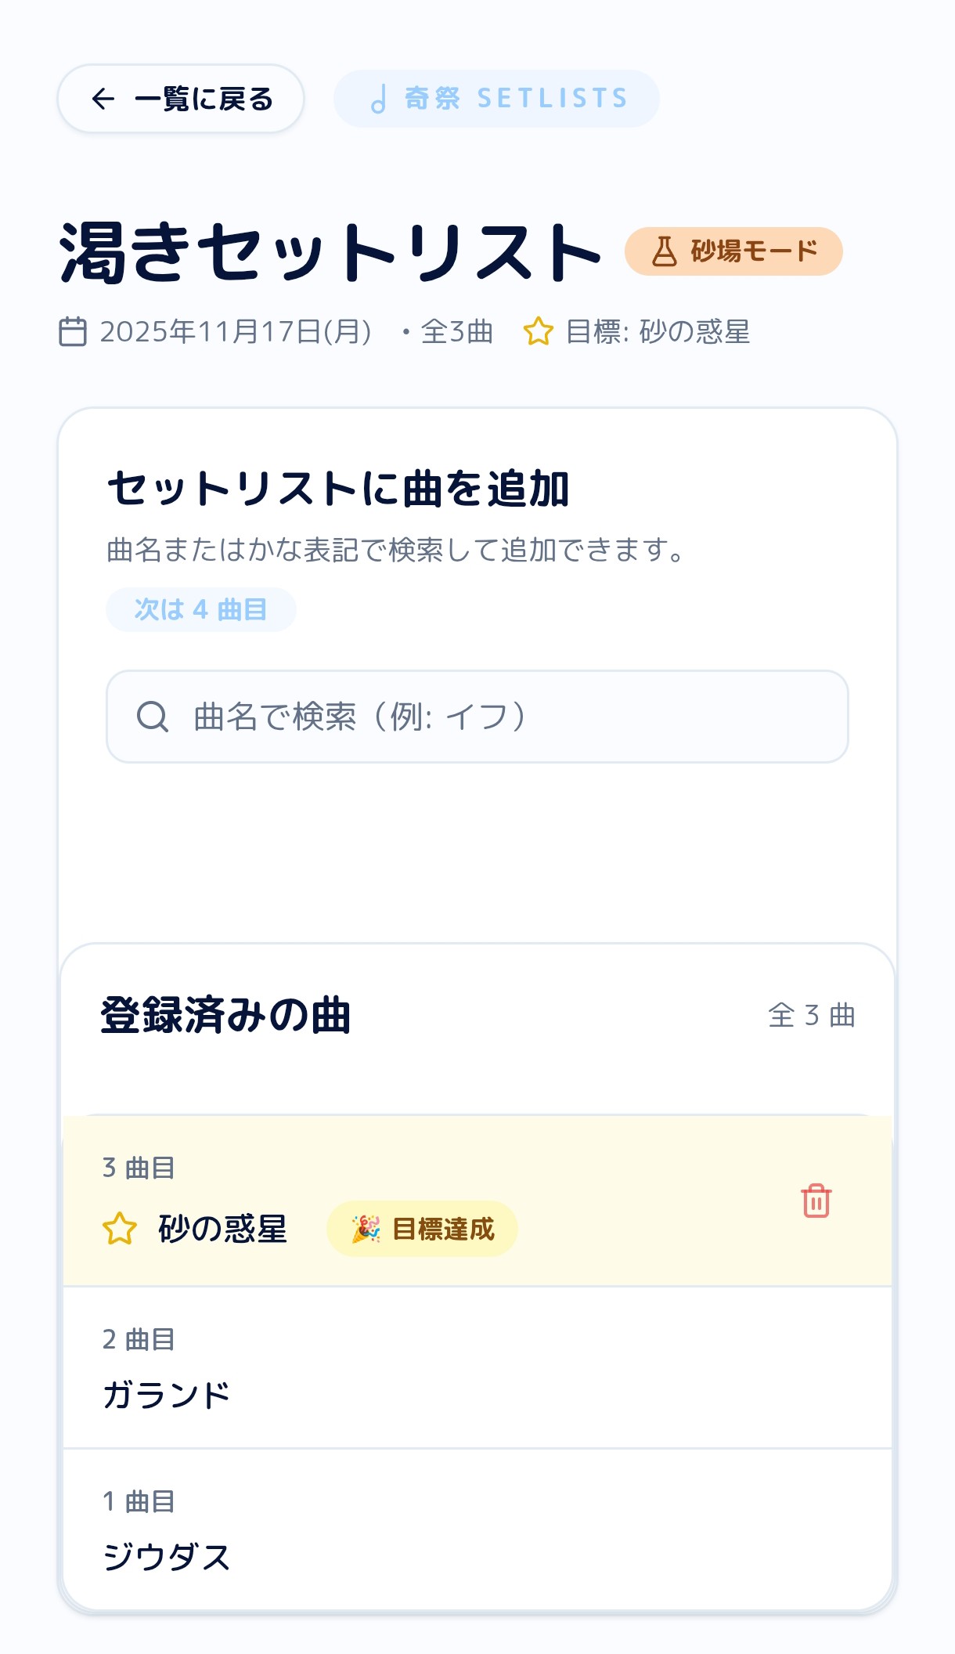Click the 次は 4 曲目 pill

(x=201, y=609)
